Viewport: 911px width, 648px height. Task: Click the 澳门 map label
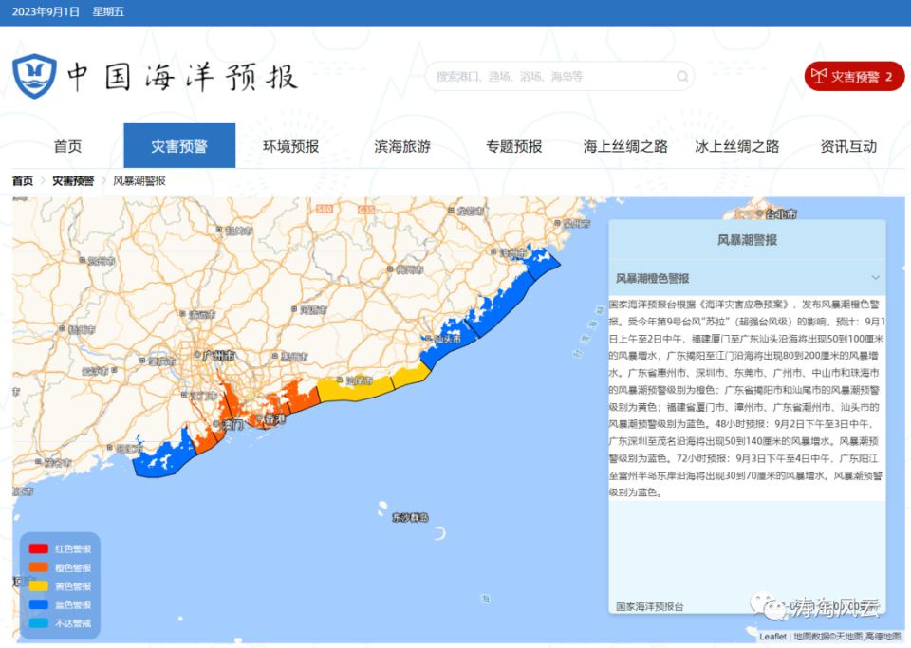click(x=232, y=425)
